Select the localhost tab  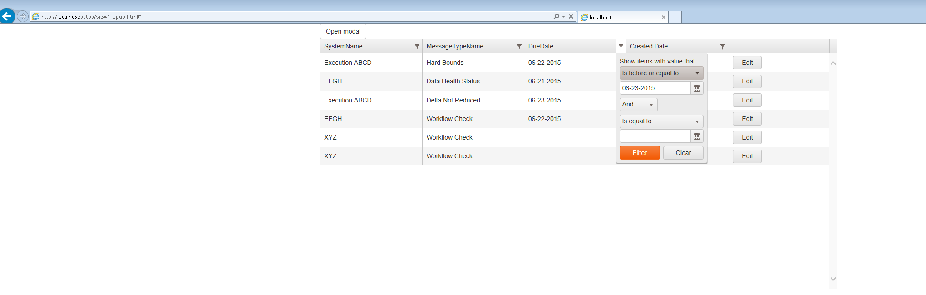click(624, 17)
